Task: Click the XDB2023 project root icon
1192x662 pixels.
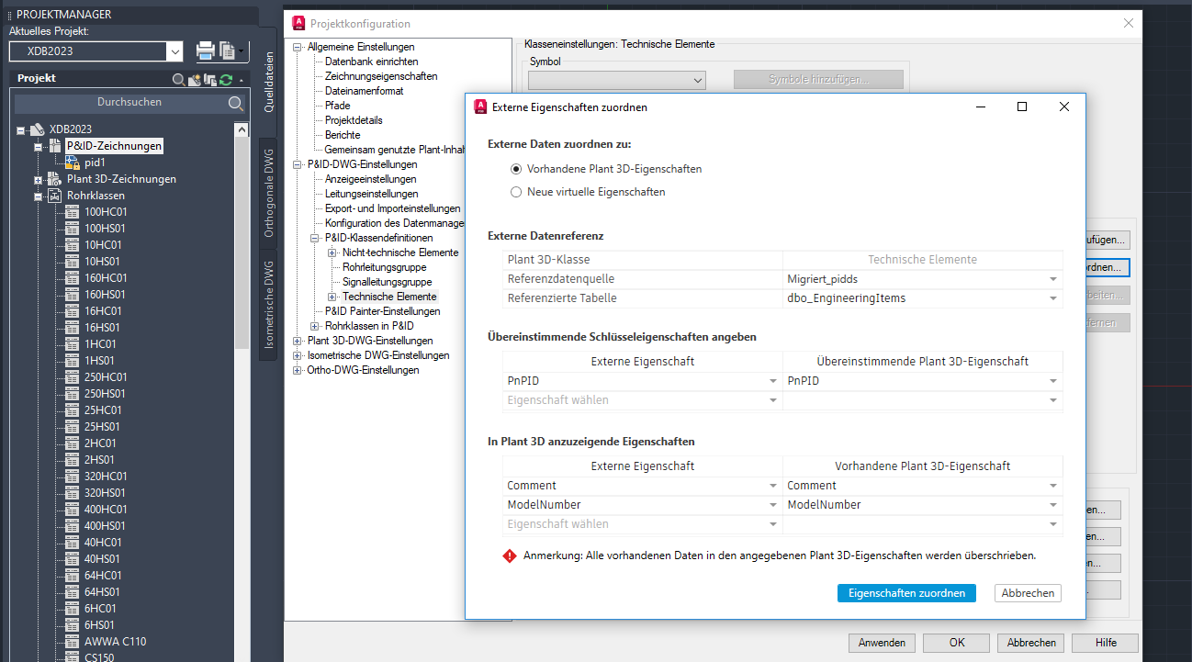Action: tap(38, 129)
